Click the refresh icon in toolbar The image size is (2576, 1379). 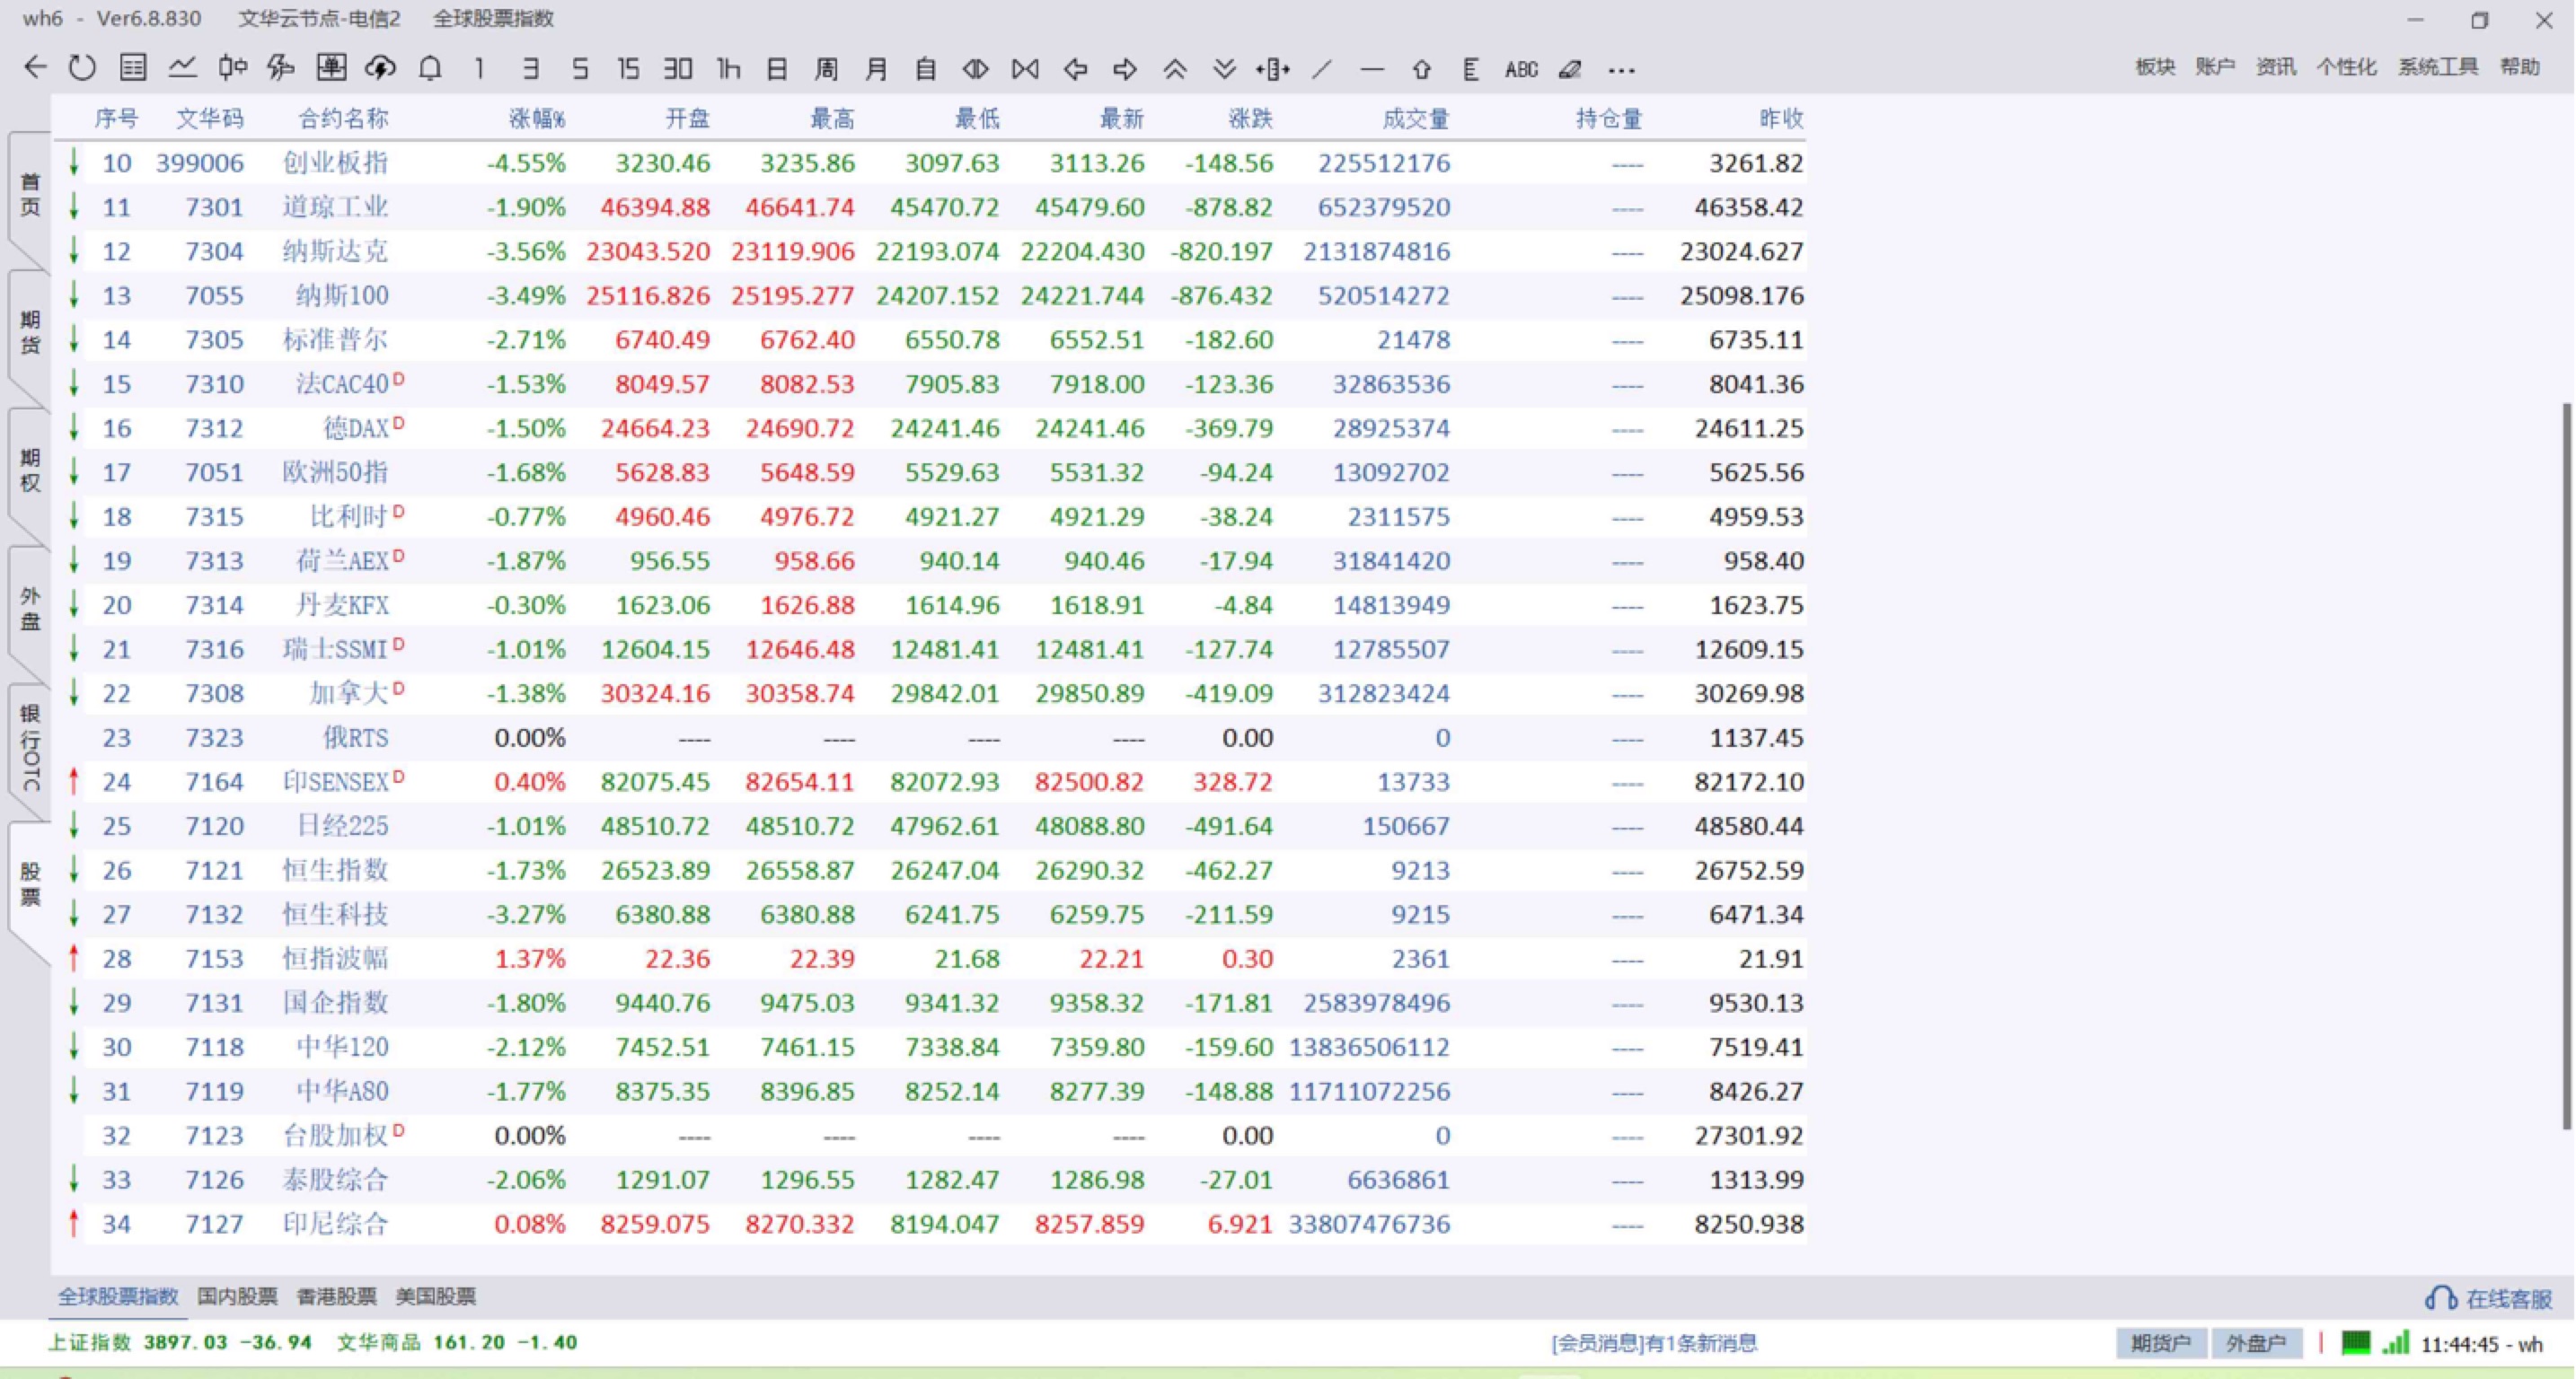pyautogui.click(x=82, y=68)
